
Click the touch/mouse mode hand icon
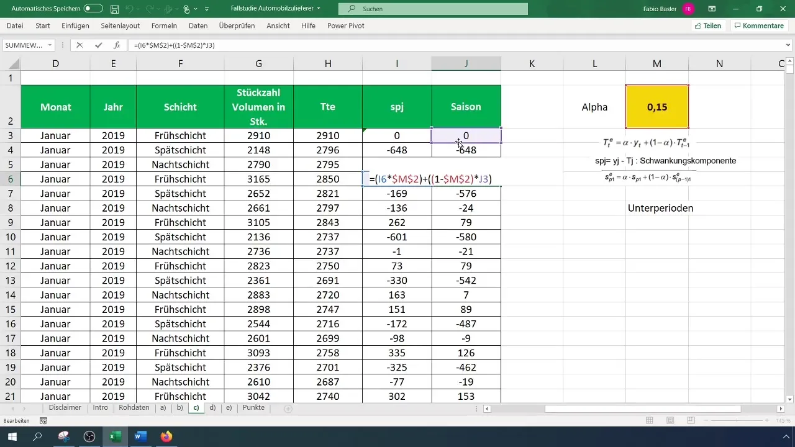pos(187,9)
